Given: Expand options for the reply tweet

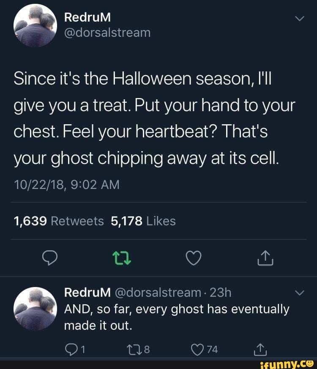Looking at the screenshot, I should pyautogui.click(x=299, y=292).
